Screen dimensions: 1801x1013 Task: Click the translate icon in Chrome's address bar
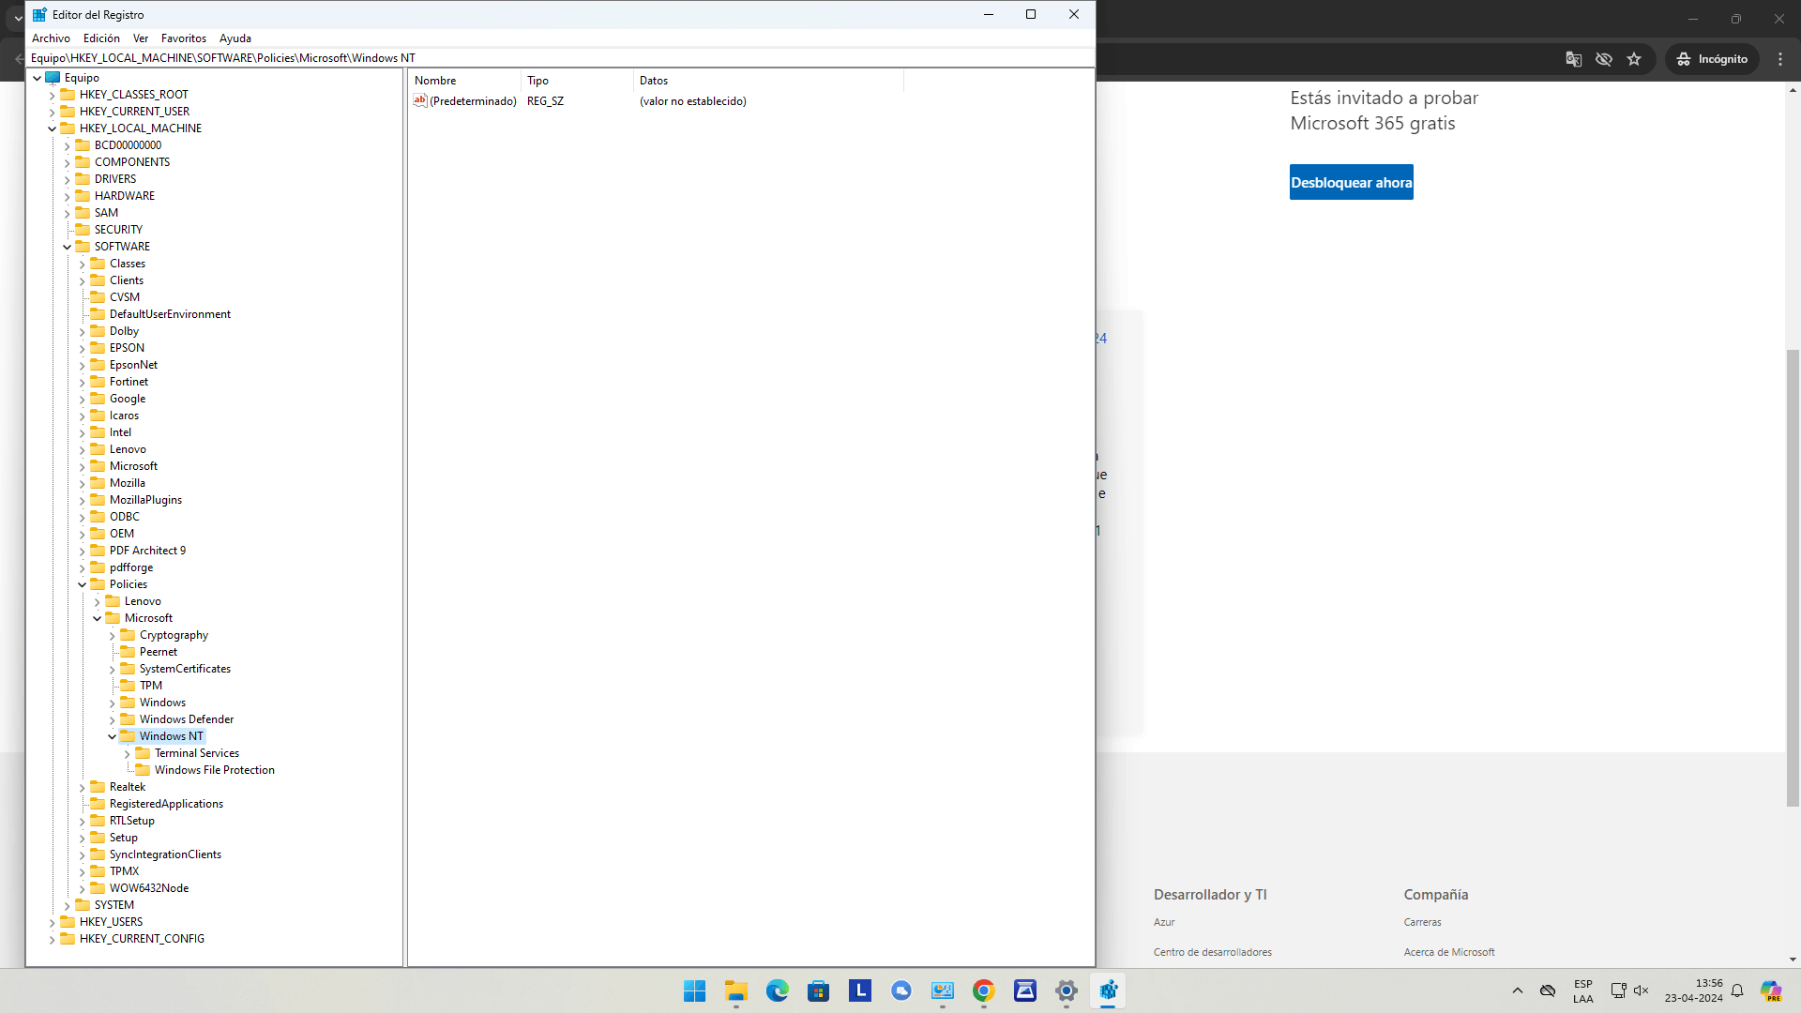point(1574,59)
